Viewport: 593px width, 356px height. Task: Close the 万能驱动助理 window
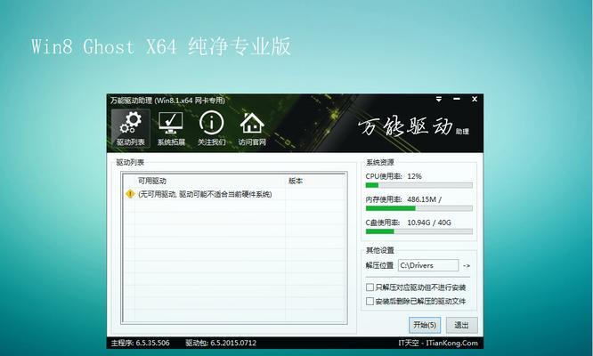(x=475, y=99)
